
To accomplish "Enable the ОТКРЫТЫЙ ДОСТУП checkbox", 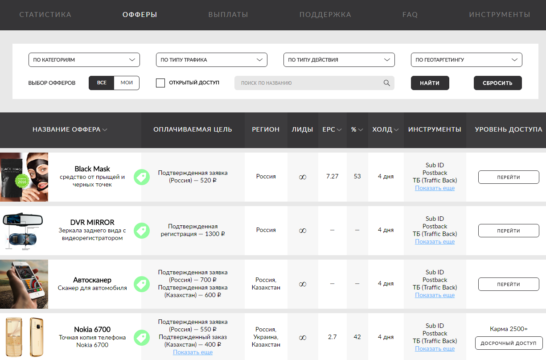I will coord(160,83).
